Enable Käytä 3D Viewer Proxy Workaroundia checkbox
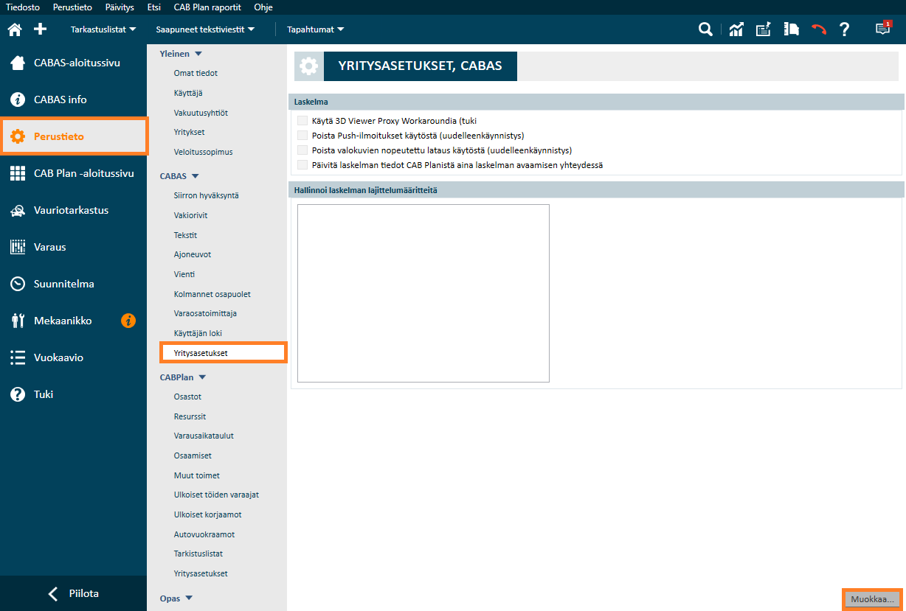This screenshot has width=906, height=611. tap(302, 121)
